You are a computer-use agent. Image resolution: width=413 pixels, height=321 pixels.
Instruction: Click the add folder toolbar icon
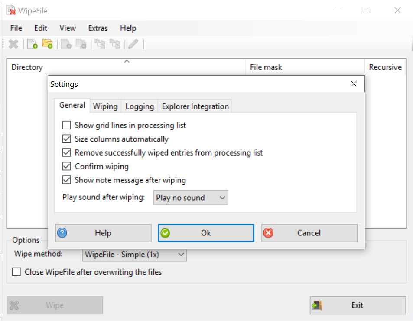click(x=47, y=44)
